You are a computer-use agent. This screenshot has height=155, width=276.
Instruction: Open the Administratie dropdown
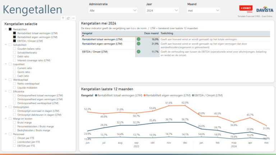click(x=113, y=10)
